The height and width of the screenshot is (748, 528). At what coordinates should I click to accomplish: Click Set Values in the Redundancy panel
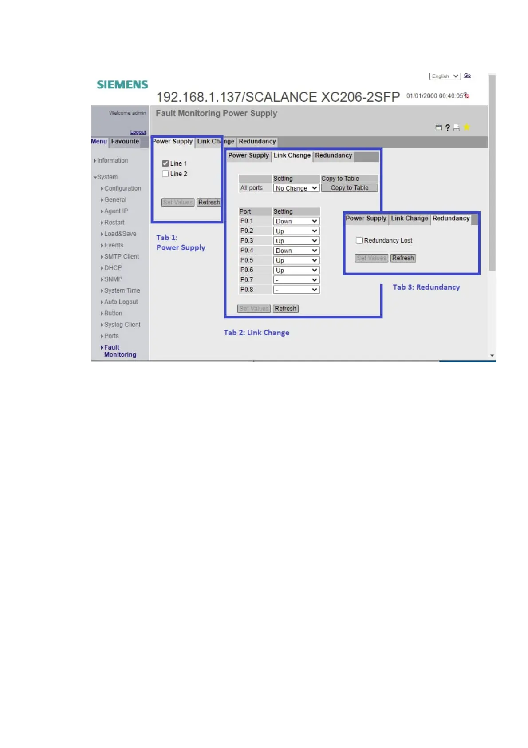click(371, 258)
